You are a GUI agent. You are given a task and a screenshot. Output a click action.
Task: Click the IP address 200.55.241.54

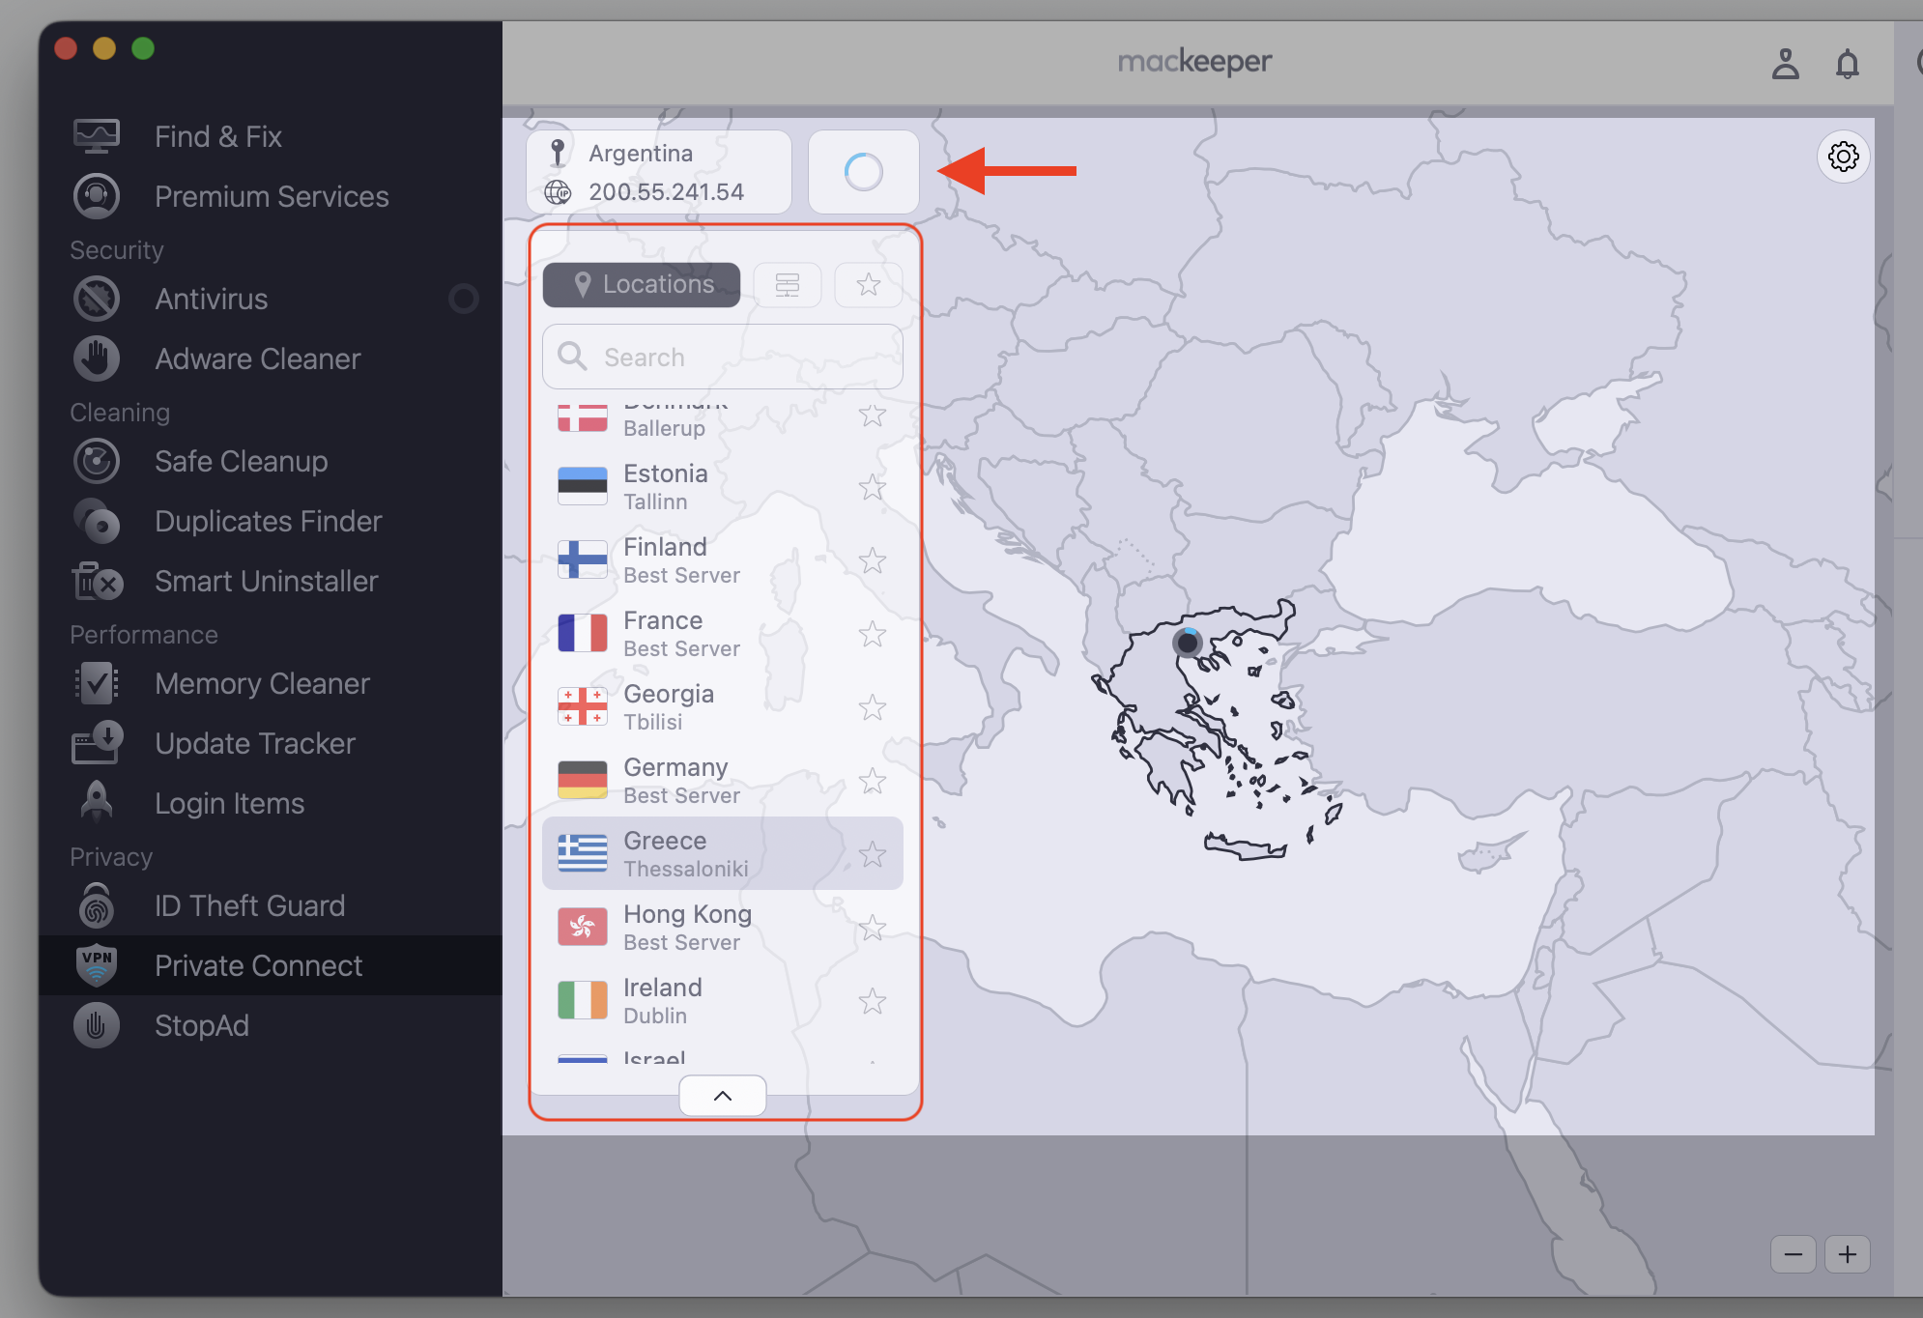tap(666, 192)
